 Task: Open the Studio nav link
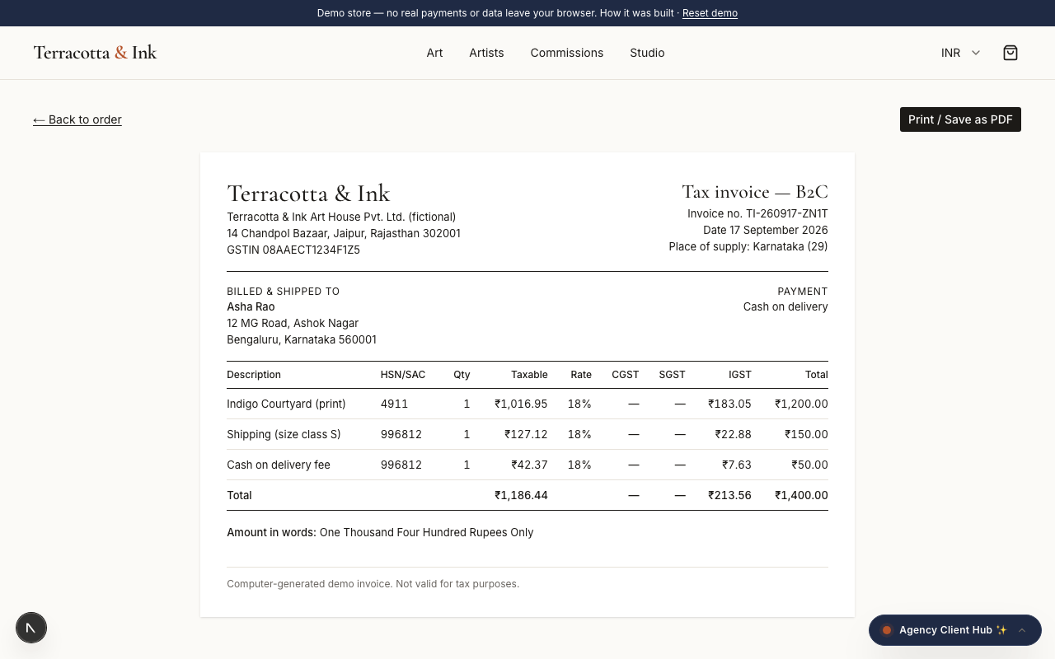click(x=647, y=53)
